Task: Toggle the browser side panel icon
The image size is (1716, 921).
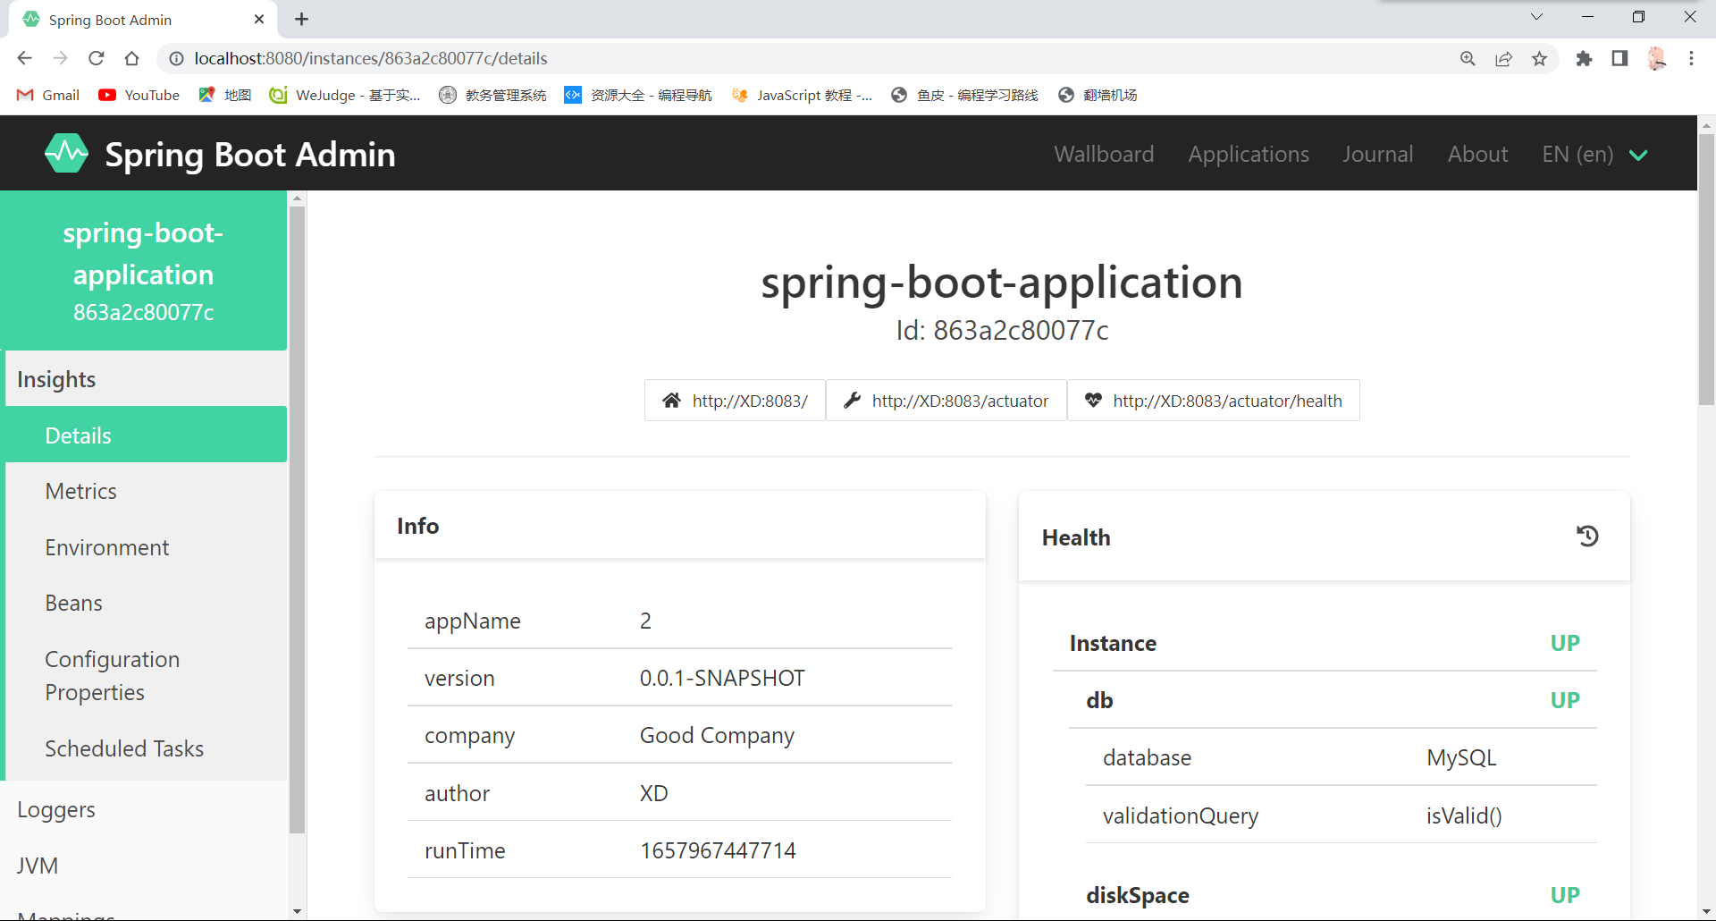Action: click(1619, 58)
